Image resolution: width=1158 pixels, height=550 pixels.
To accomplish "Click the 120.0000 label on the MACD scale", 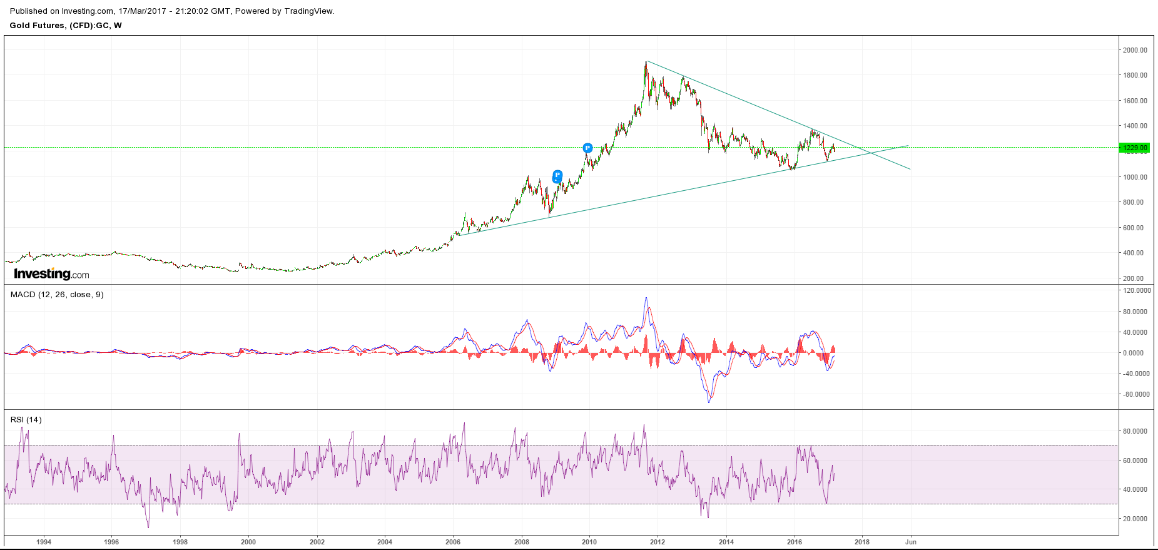I will [1137, 290].
